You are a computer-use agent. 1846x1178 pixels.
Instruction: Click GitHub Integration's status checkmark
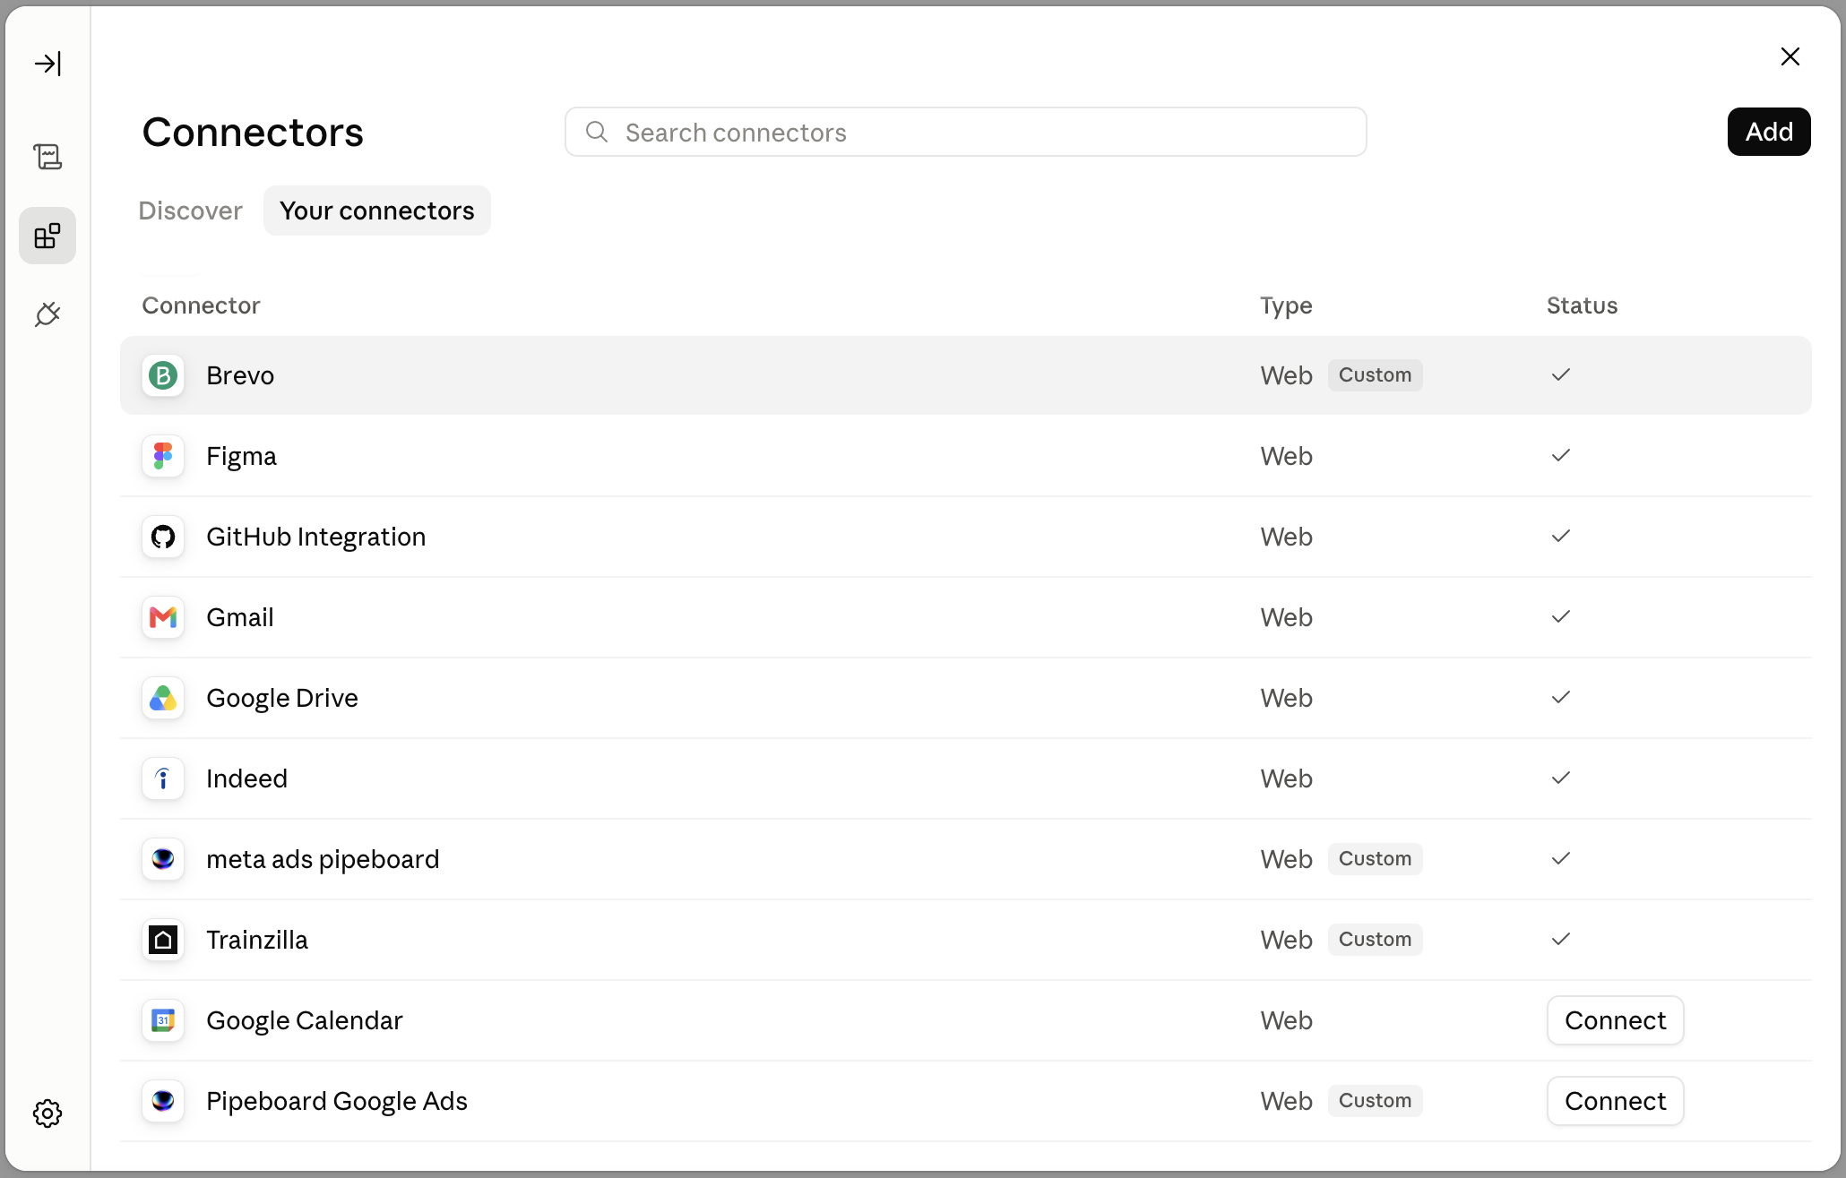tap(1561, 536)
